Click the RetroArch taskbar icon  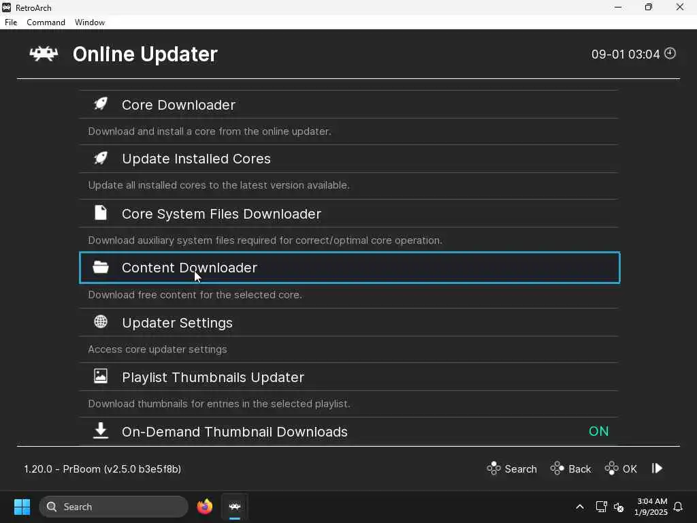point(235,507)
